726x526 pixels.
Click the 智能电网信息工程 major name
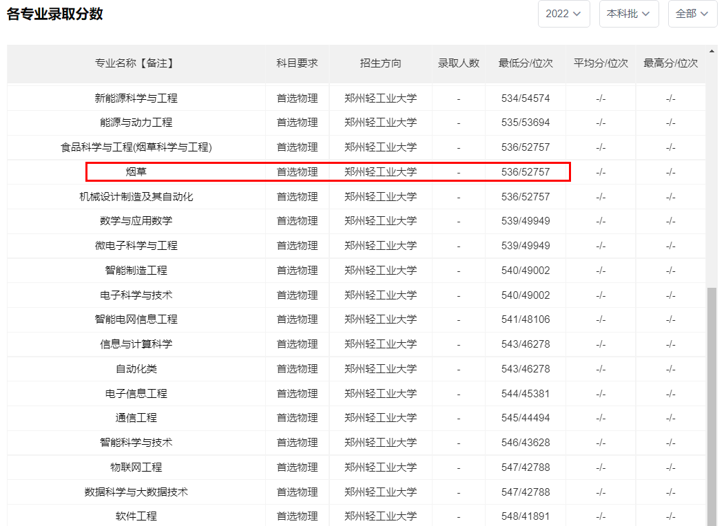(x=136, y=319)
